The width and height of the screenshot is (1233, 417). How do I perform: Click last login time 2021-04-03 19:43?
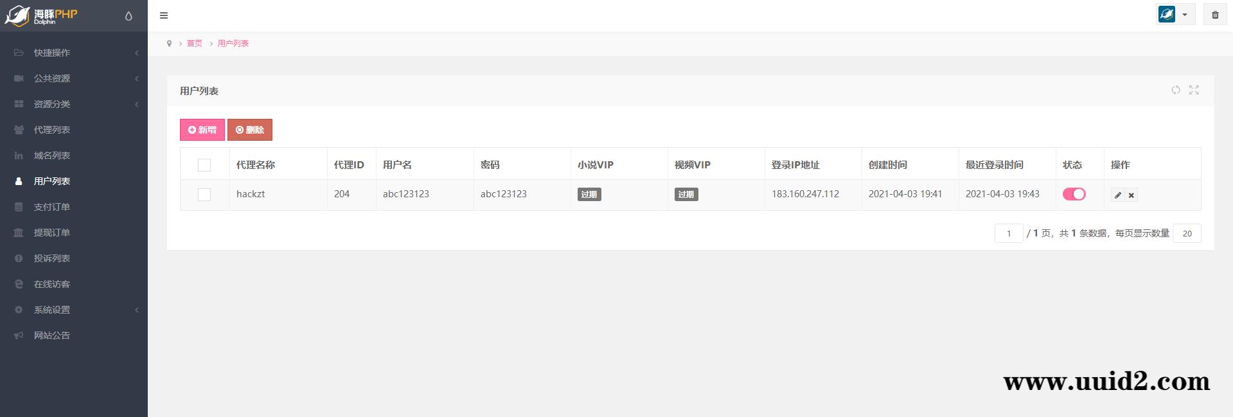click(1002, 194)
